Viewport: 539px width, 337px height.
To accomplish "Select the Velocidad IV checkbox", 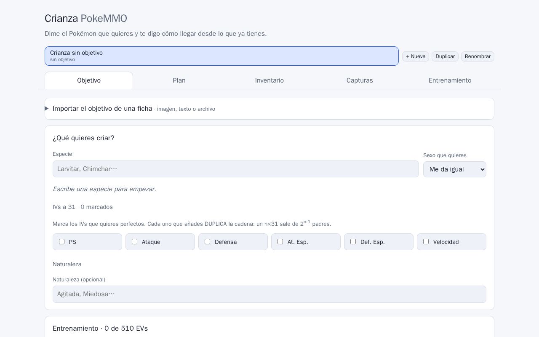I will point(426,242).
